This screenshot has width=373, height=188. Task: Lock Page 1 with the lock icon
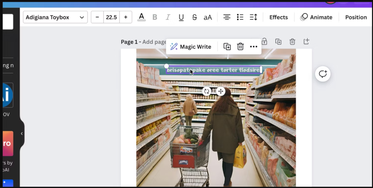pyautogui.click(x=264, y=42)
